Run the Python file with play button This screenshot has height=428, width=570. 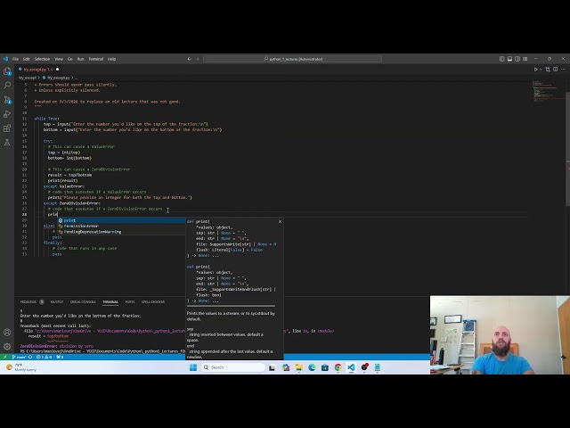pyautogui.click(x=535, y=70)
